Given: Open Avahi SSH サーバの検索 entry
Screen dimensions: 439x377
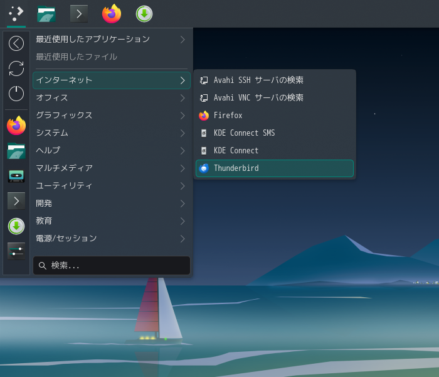Looking at the screenshot, I should tap(275, 80).
